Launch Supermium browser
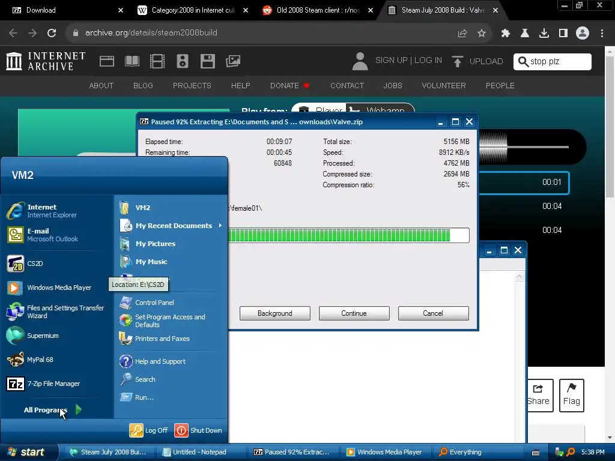Image resolution: width=615 pixels, height=461 pixels. point(32,336)
